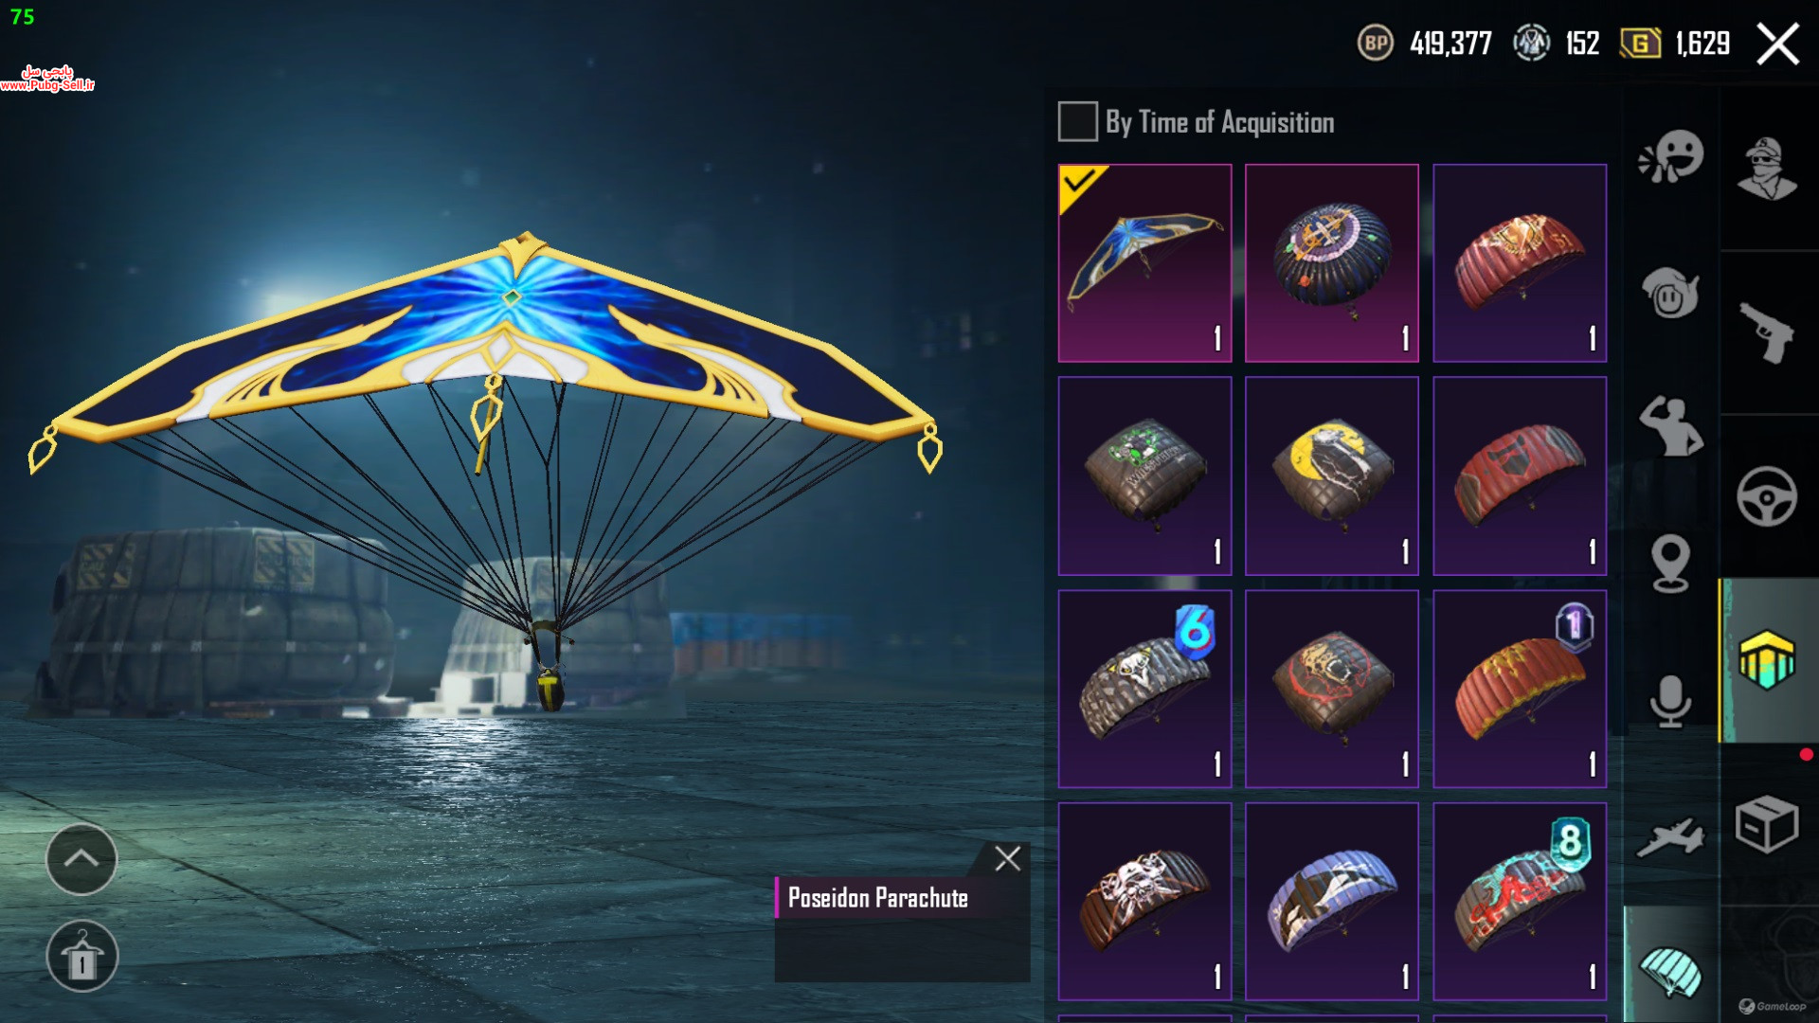Open the airplane skins icon

click(x=1670, y=837)
